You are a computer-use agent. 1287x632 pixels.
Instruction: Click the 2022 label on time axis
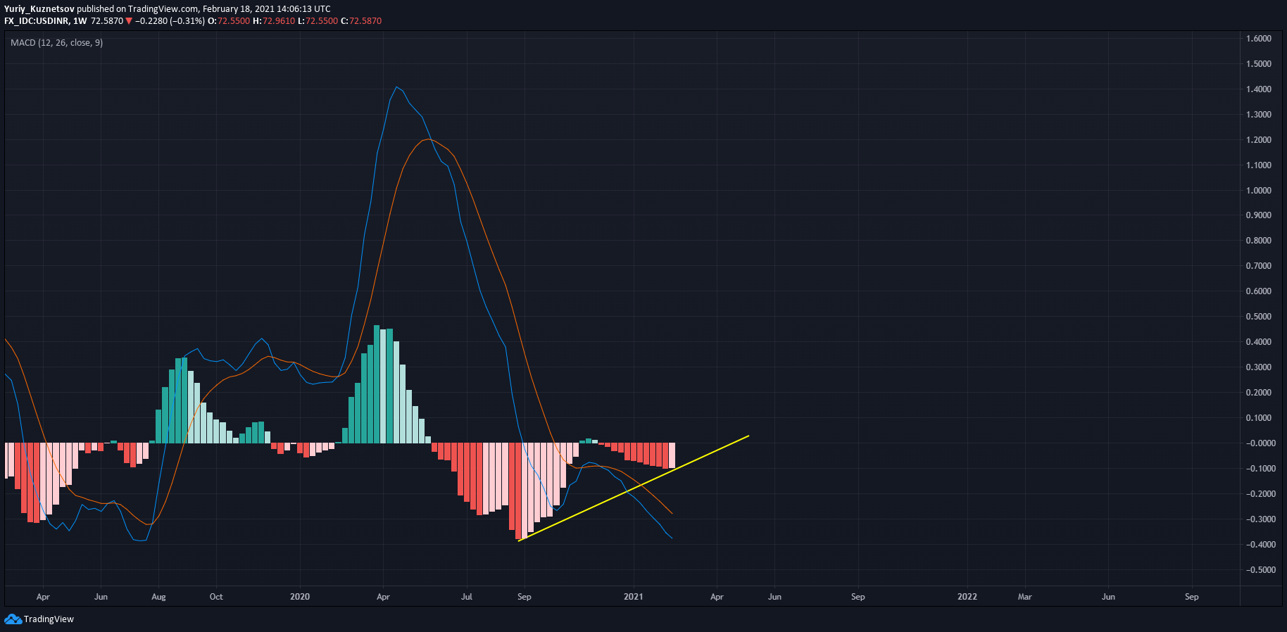967,597
